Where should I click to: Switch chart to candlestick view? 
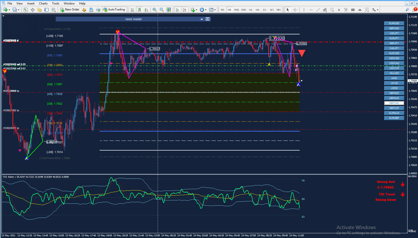tap(139, 10)
